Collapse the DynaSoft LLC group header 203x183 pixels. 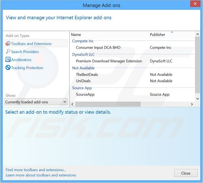pyautogui.click(x=83, y=54)
